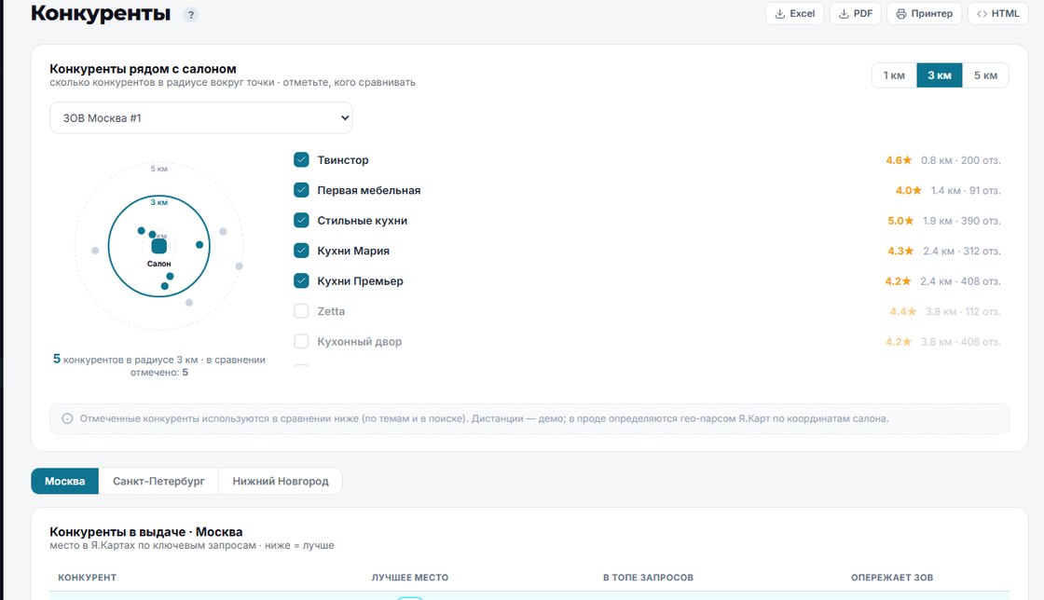This screenshot has width=1044, height=600.
Task: Click the info icon in the notice bar
Action: (x=67, y=418)
